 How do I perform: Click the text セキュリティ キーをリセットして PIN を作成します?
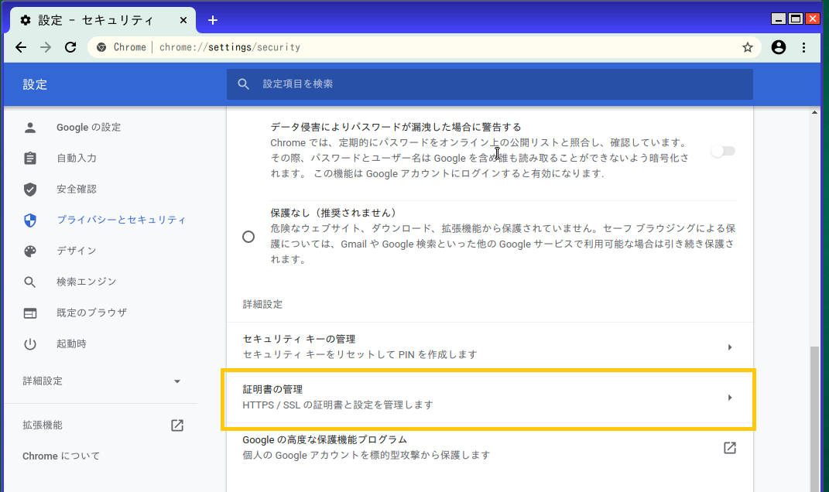pyautogui.click(x=359, y=354)
